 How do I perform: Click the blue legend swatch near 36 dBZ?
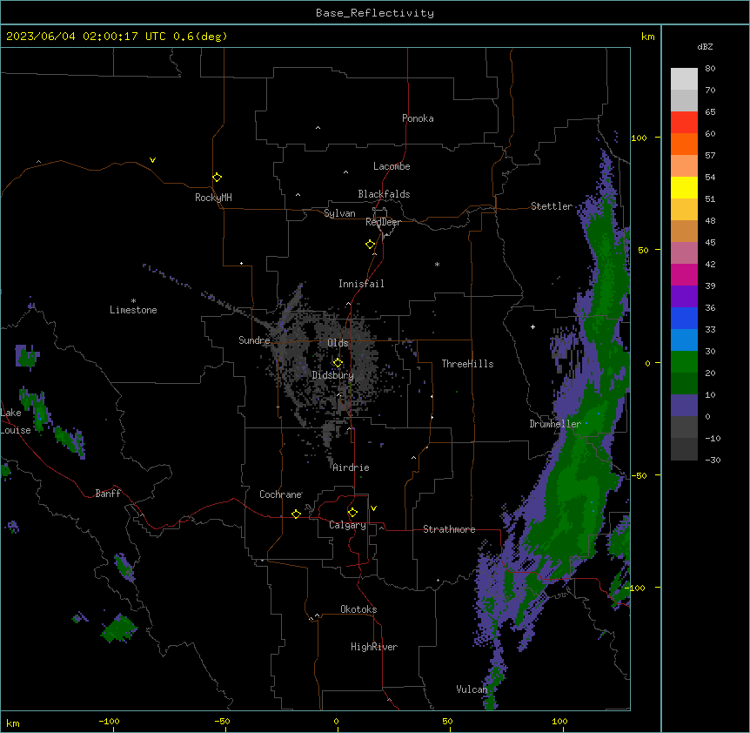click(x=684, y=318)
